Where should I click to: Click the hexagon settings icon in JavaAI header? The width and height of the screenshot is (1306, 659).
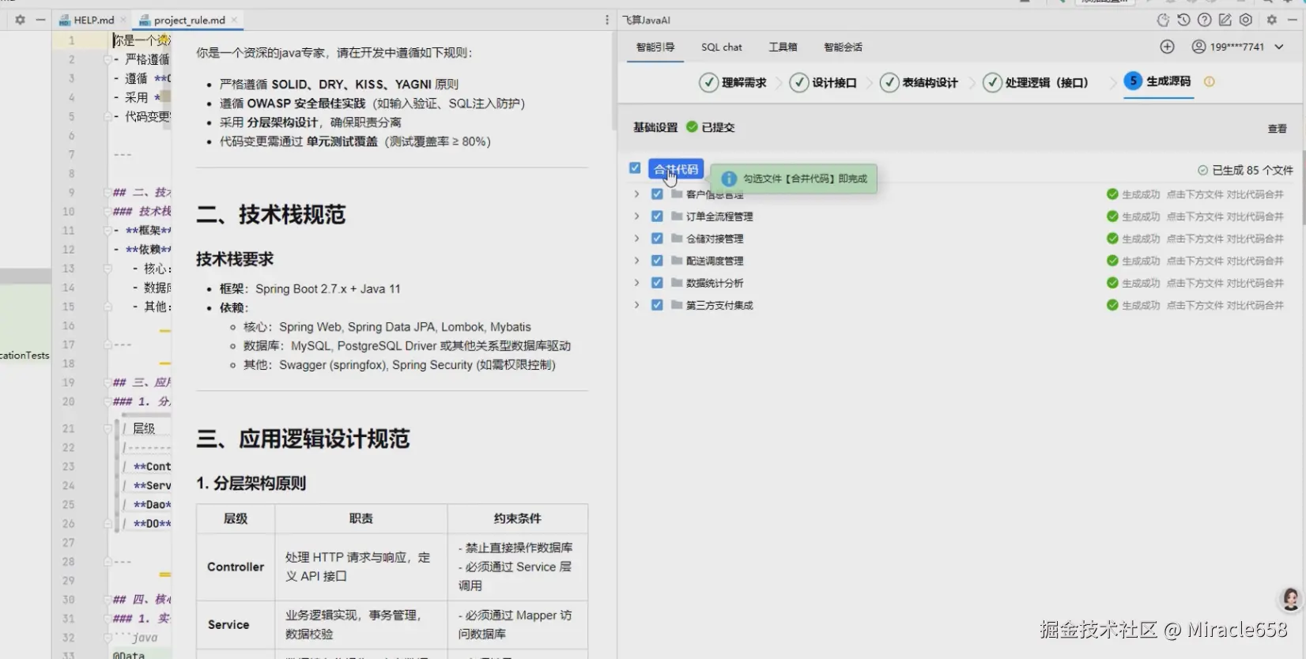pyautogui.click(x=1246, y=20)
